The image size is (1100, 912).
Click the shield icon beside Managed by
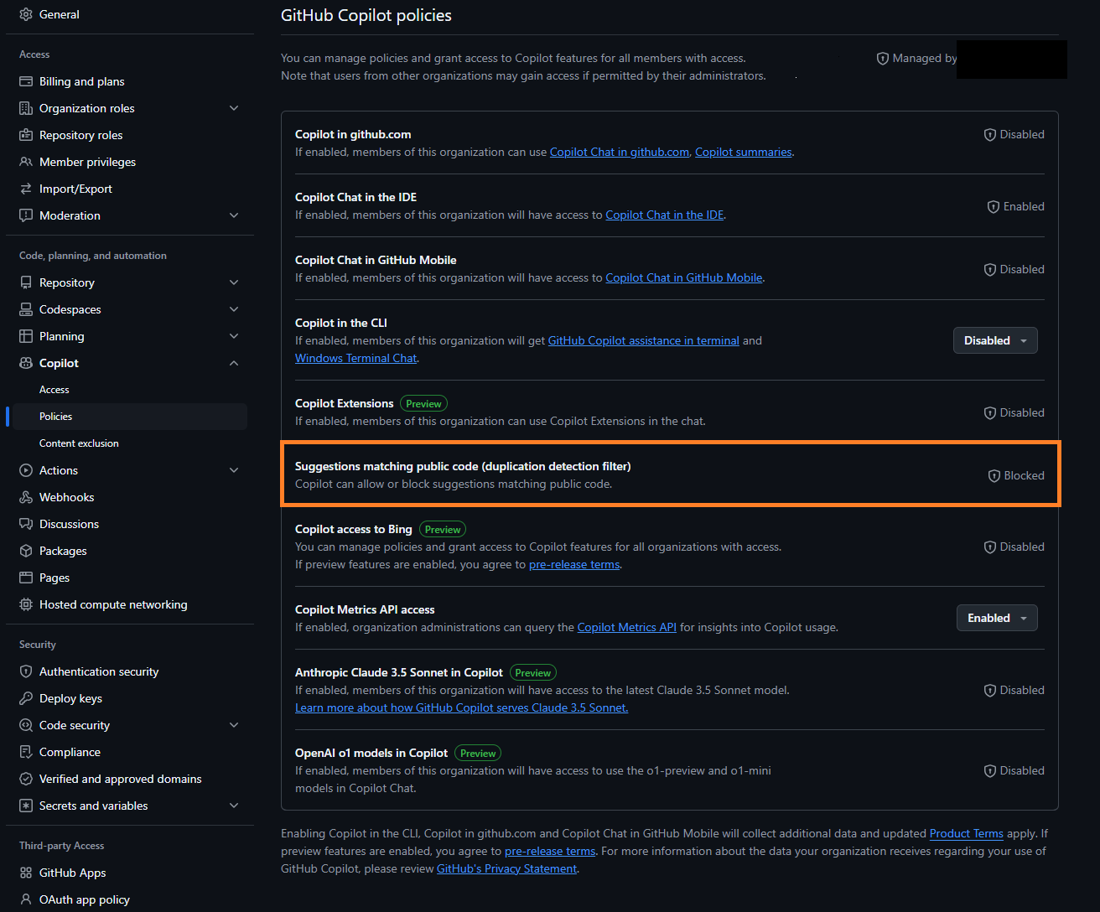tap(882, 59)
